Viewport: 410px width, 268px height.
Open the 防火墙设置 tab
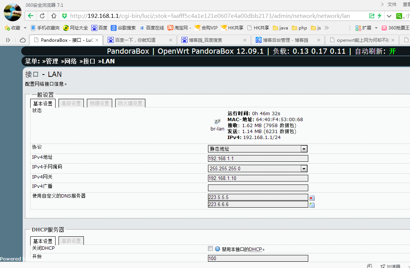tap(130, 104)
